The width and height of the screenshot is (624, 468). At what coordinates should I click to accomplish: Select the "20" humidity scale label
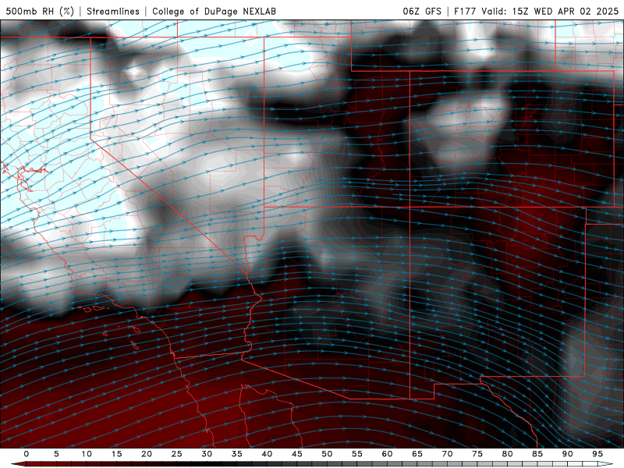(147, 454)
